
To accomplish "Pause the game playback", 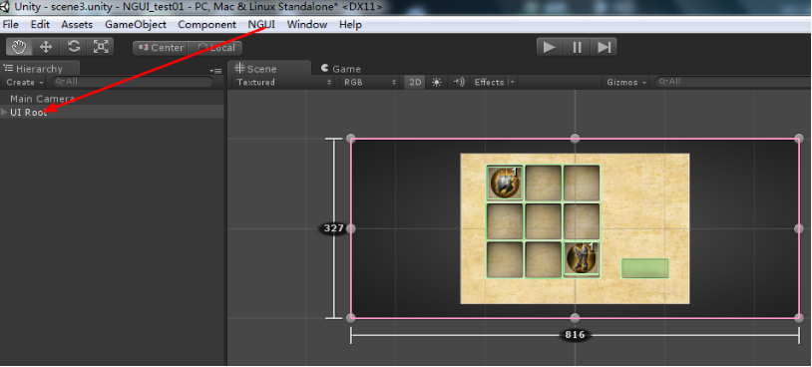I will 577,47.
